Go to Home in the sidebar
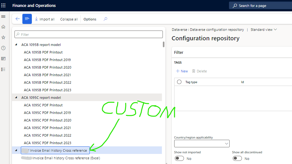 (x=3, y=27)
